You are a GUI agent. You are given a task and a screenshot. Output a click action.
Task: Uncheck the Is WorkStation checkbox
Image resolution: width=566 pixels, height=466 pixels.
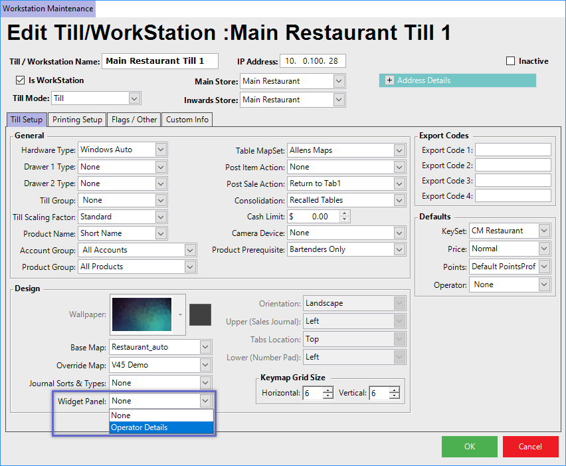[20, 80]
